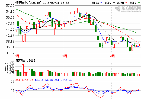Click the 47.74 price axis label
This screenshot has height=99, width=141.
[10, 24]
